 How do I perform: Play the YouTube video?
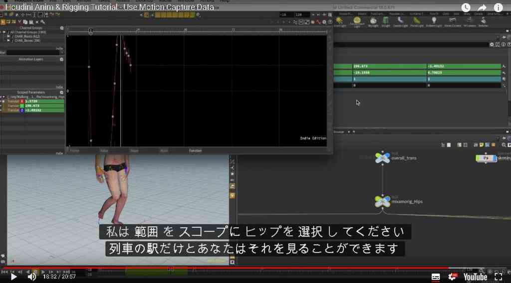[13, 277]
